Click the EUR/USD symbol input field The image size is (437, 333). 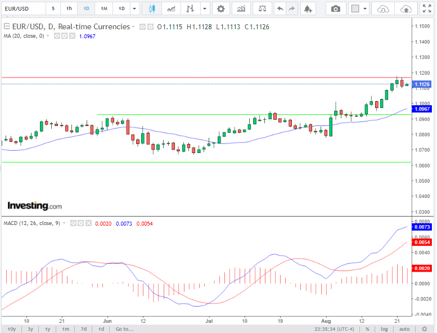click(x=21, y=8)
